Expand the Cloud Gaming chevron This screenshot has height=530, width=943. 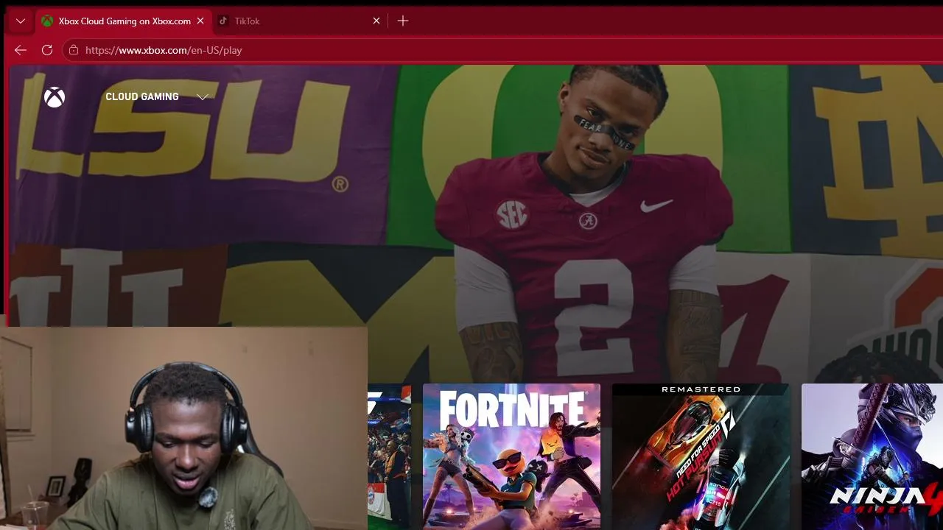(203, 97)
